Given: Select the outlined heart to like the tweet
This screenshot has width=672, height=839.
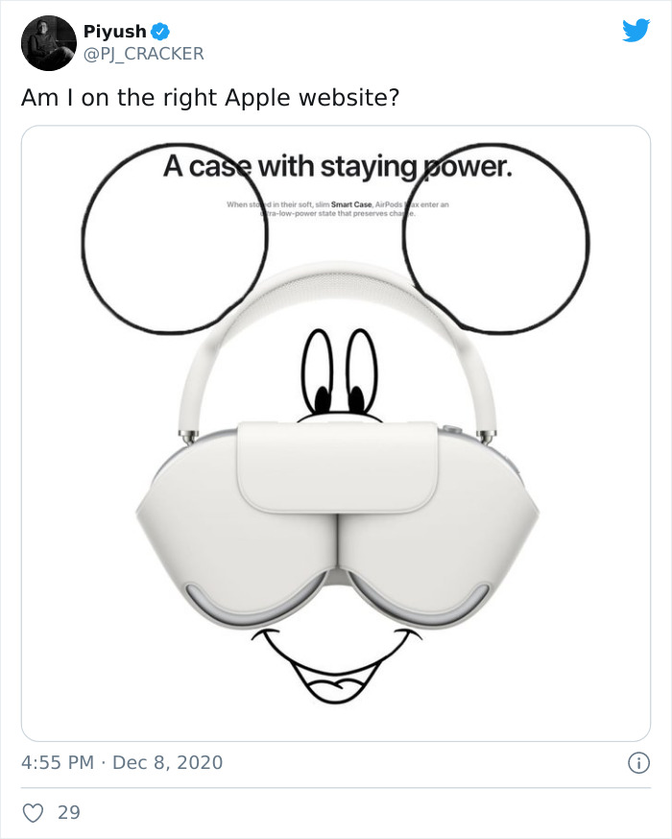Looking at the screenshot, I should point(33,813).
